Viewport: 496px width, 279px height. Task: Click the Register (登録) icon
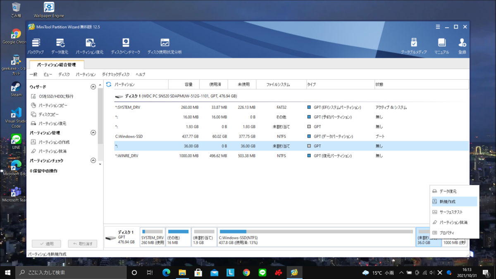pyautogui.click(x=462, y=46)
